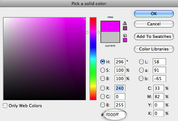This screenshot has width=178, height=121.
Task: Click the Cancel button
Action: 154,24
